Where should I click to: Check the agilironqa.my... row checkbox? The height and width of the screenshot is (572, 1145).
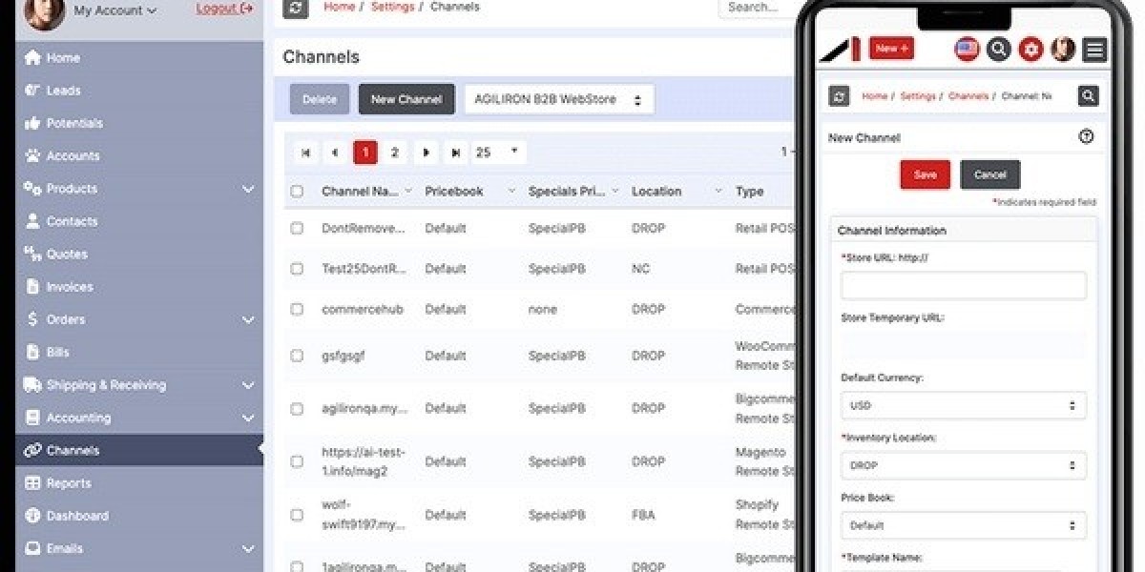click(x=297, y=409)
